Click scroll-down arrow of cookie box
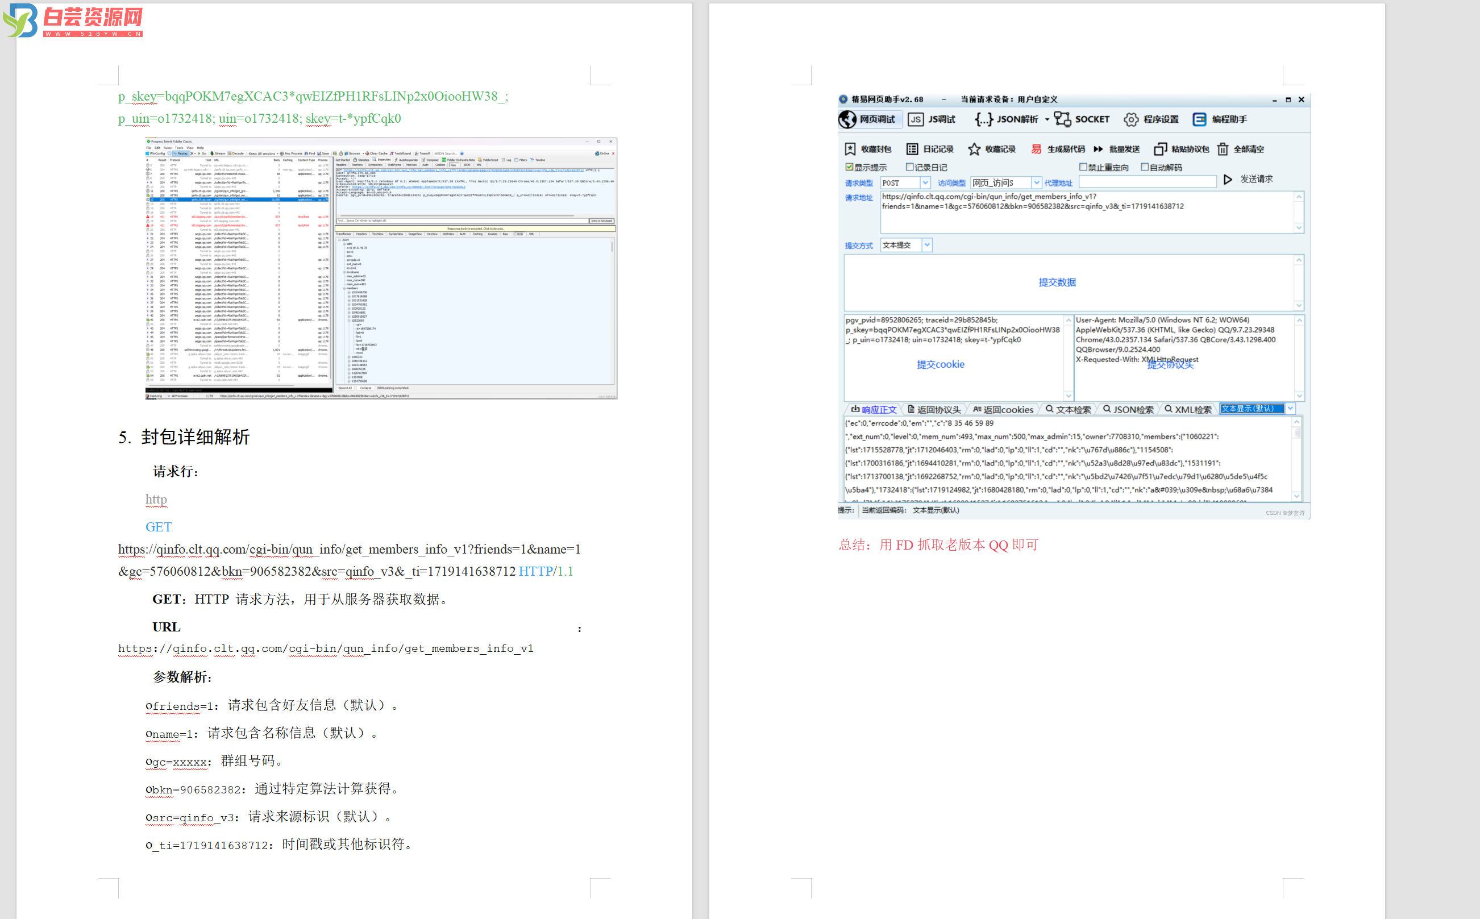Screen dimensions: 1480x919 [x=1069, y=395]
